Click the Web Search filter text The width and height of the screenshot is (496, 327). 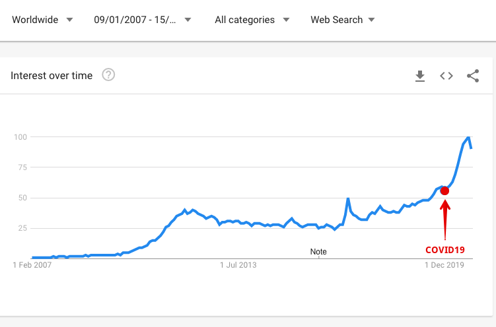point(337,20)
